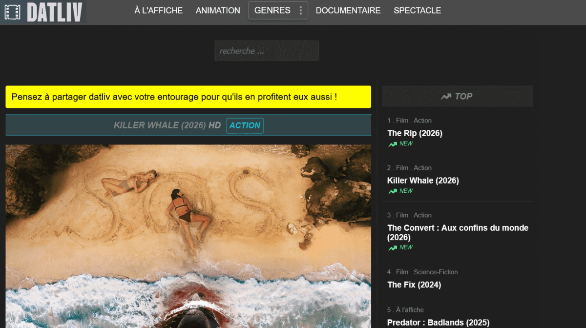The height and width of the screenshot is (328, 586).
Task: Open the three-dot menu next to Genres
Action: point(300,10)
